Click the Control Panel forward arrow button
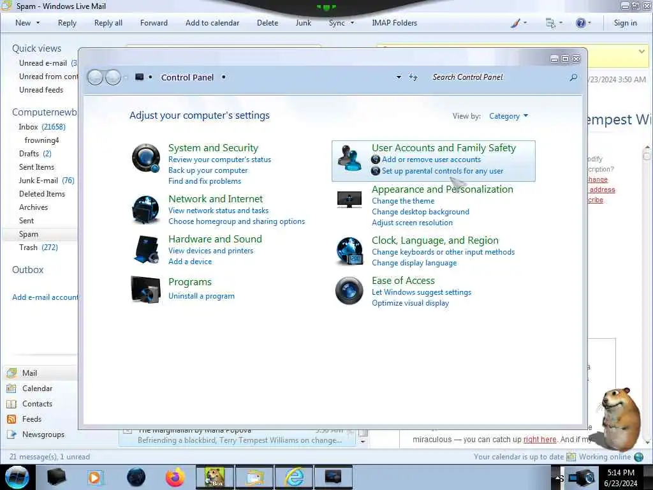653x490 pixels. click(x=113, y=77)
